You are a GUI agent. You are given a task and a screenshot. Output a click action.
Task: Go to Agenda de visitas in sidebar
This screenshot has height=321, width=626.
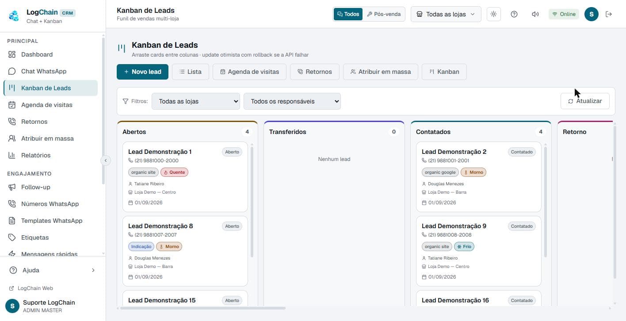[x=50, y=105]
